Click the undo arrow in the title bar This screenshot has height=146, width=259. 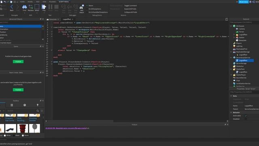5,2
